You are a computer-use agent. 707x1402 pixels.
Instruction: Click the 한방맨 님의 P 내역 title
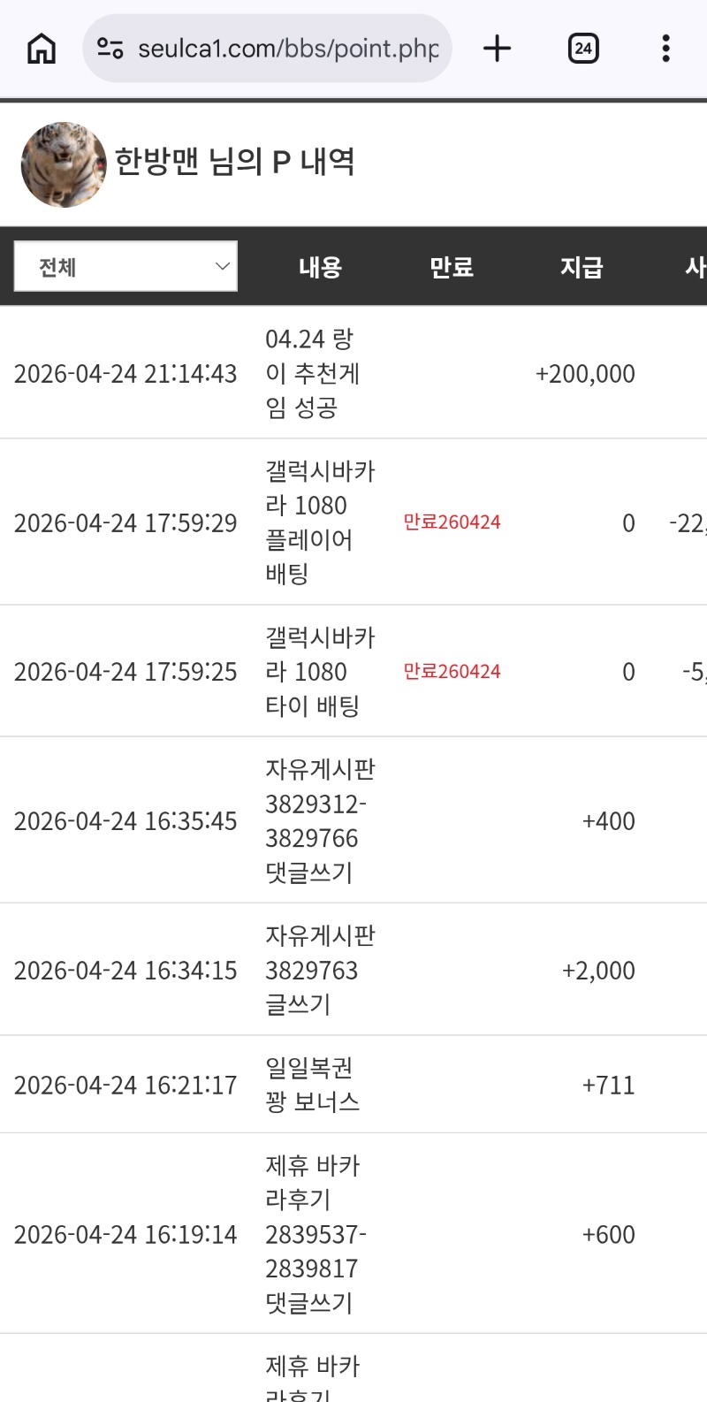235,162
